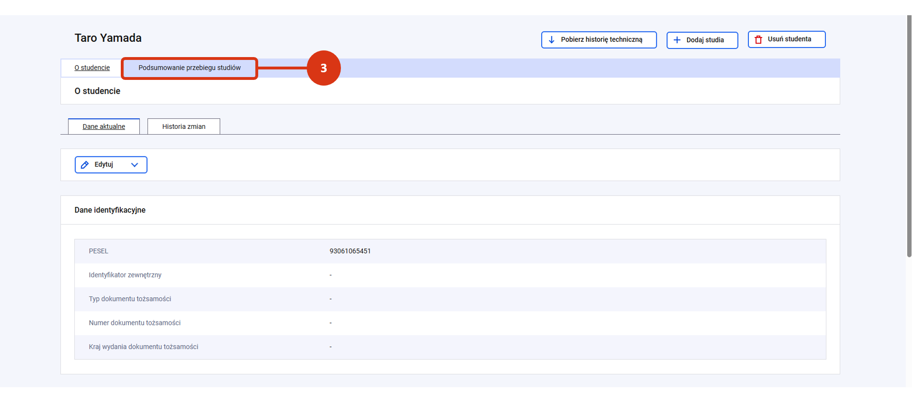Image resolution: width=912 pixels, height=400 pixels.
Task: Click the trash icon in Usuń studenta
Action: pyautogui.click(x=758, y=39)
